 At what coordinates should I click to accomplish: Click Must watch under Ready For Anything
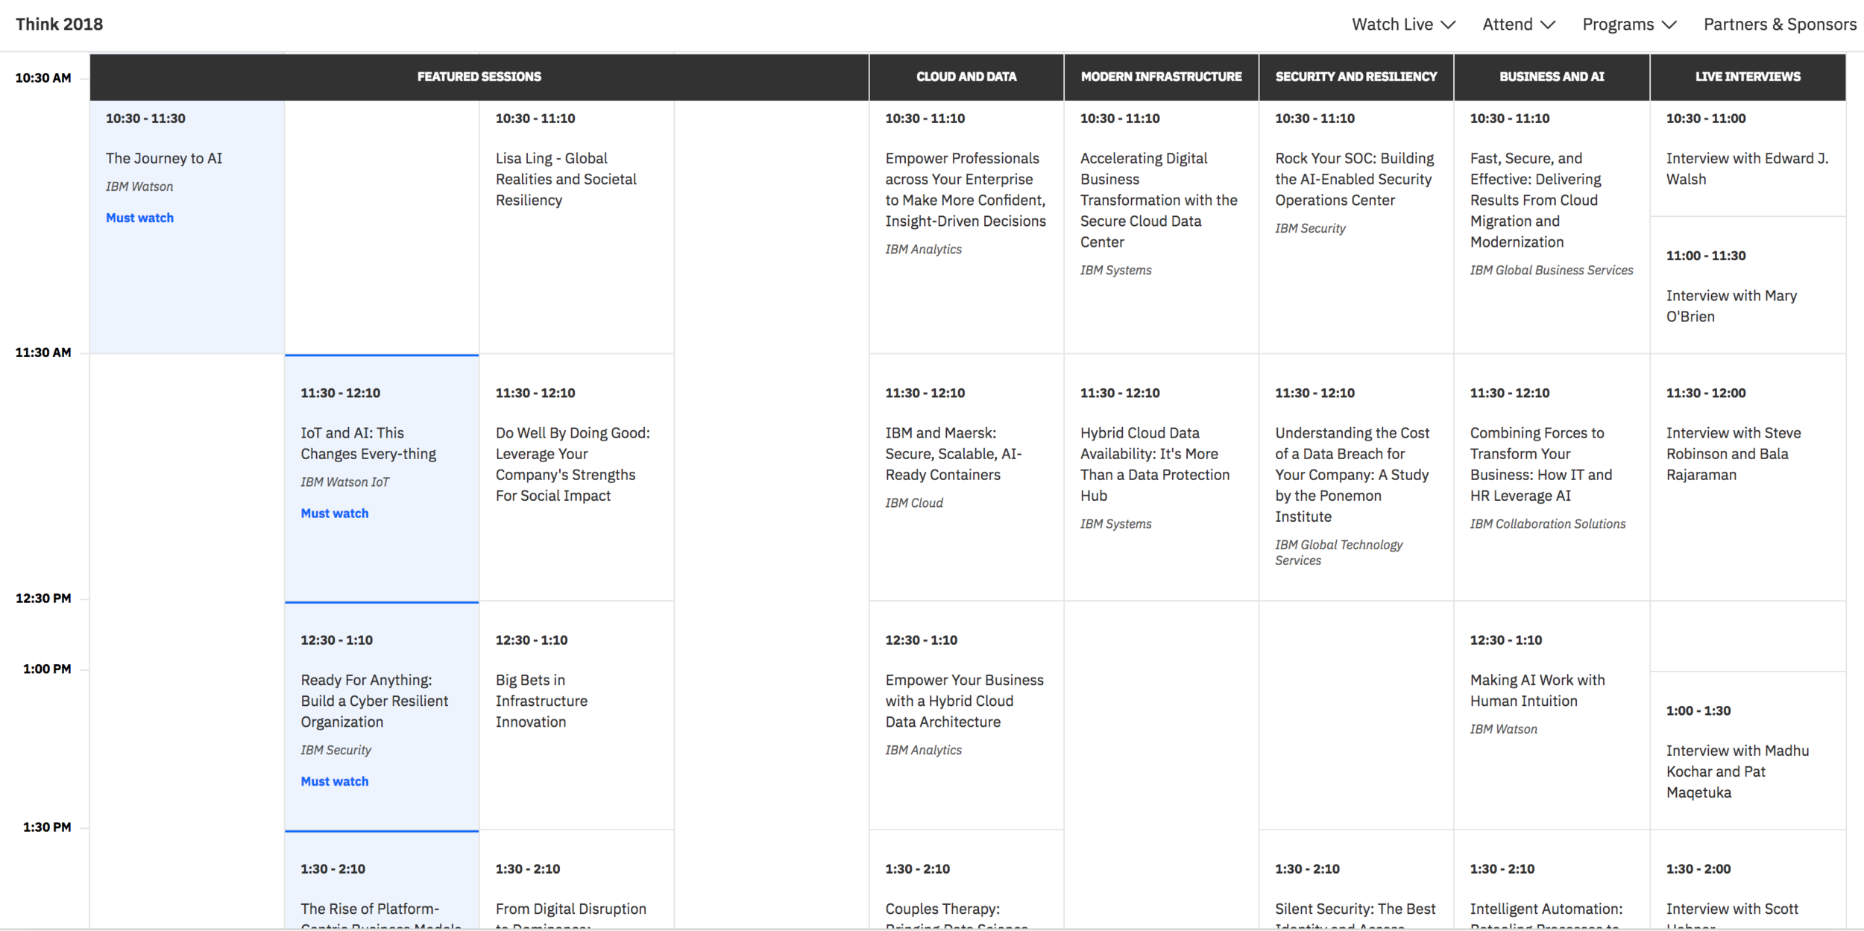pyautogui.click(x=334, y=781)
